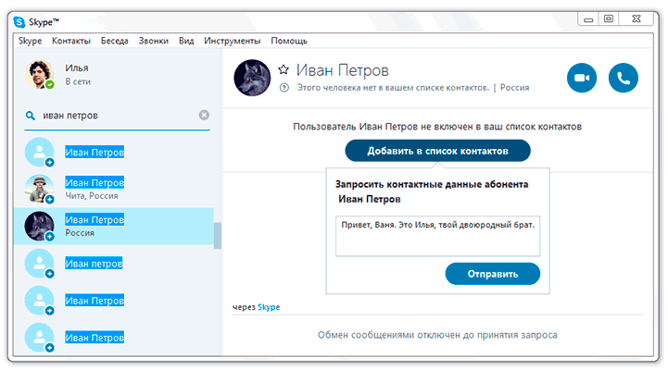The width and height of the screenshot is (668, 370).
Task: Click the magnifier search icon
Action: (x=31, y=116)
